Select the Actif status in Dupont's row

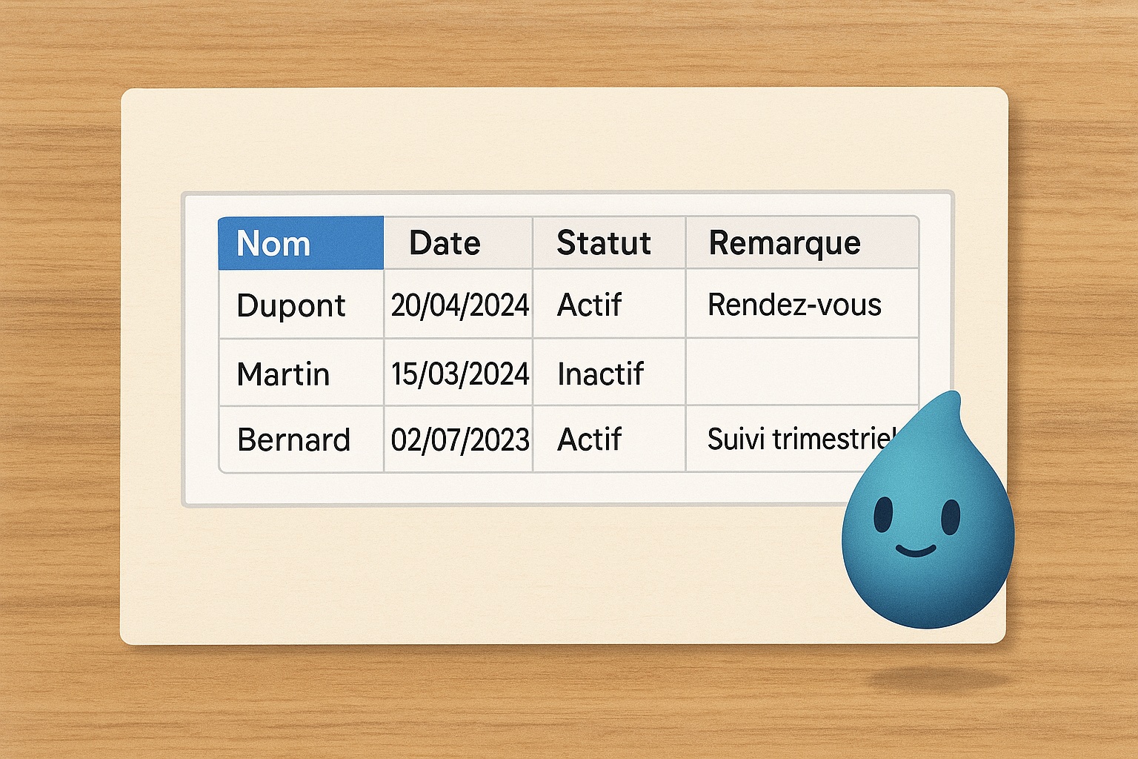pyautogui.click(x=608, y=305)
